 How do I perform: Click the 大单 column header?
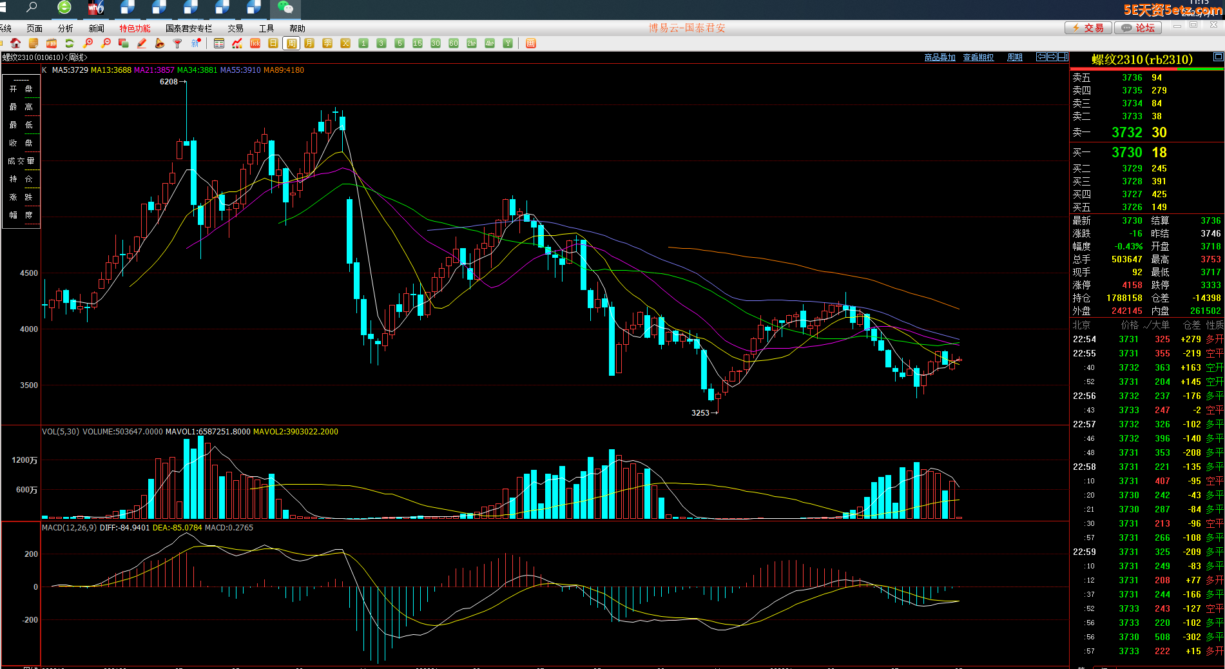tap(1159, 325)
